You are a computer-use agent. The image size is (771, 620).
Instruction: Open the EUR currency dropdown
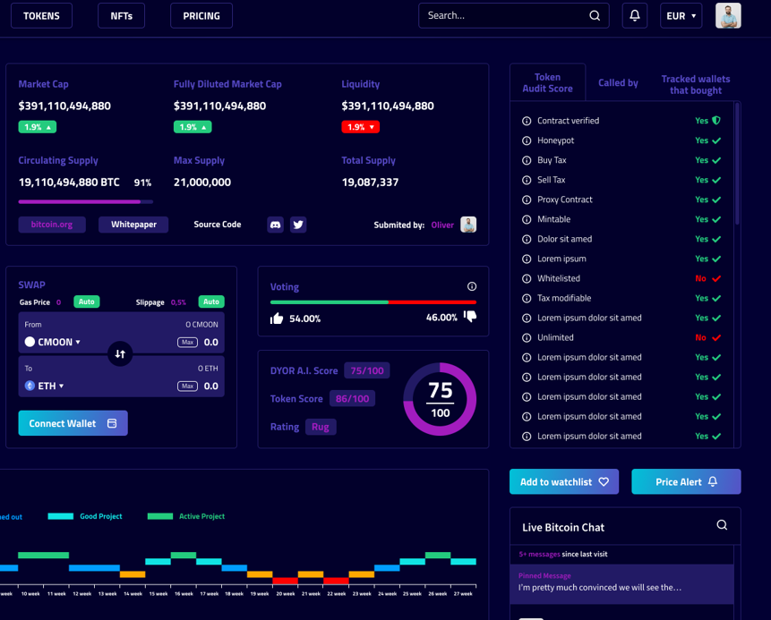coord(681,16)
